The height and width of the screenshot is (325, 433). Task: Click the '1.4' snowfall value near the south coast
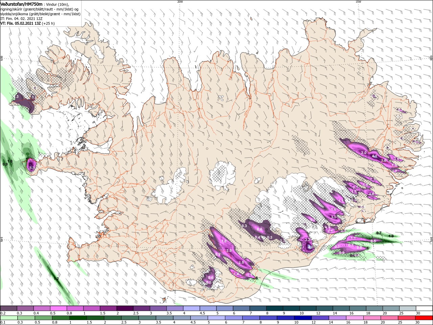(236, 274)
